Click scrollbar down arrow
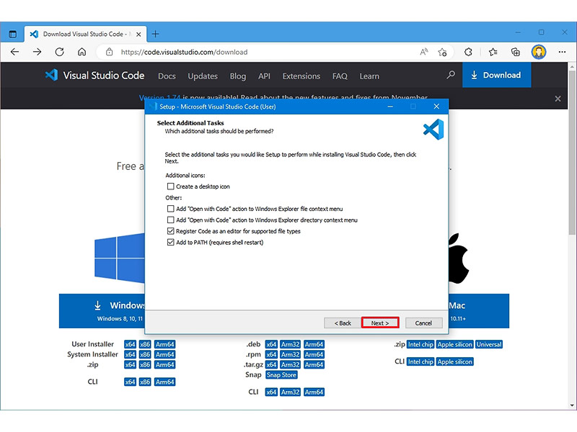Screen dimensions: 577x432 pyautogui.click(x=571, y=405)
